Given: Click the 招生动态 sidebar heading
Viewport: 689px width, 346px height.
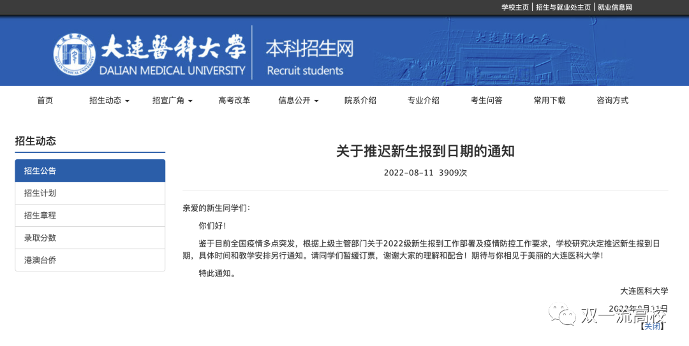Looking at the screenshot, I should 36,141.
